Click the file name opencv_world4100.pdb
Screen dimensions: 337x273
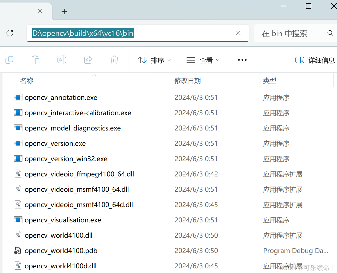(x=61, y=251)
